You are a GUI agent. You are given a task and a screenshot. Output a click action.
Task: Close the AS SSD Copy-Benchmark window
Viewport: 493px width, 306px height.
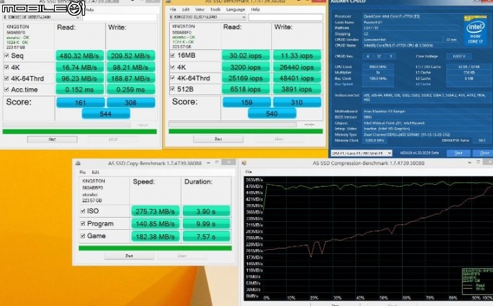[x=228, y=162]
